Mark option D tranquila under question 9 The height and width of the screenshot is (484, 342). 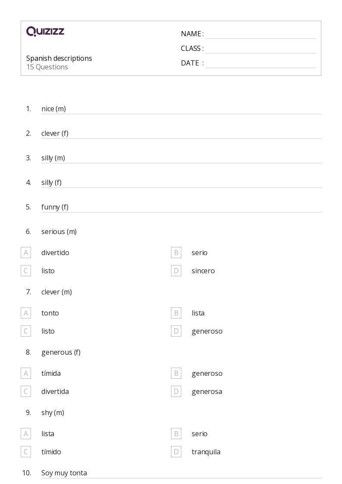[x=176, y=452]
